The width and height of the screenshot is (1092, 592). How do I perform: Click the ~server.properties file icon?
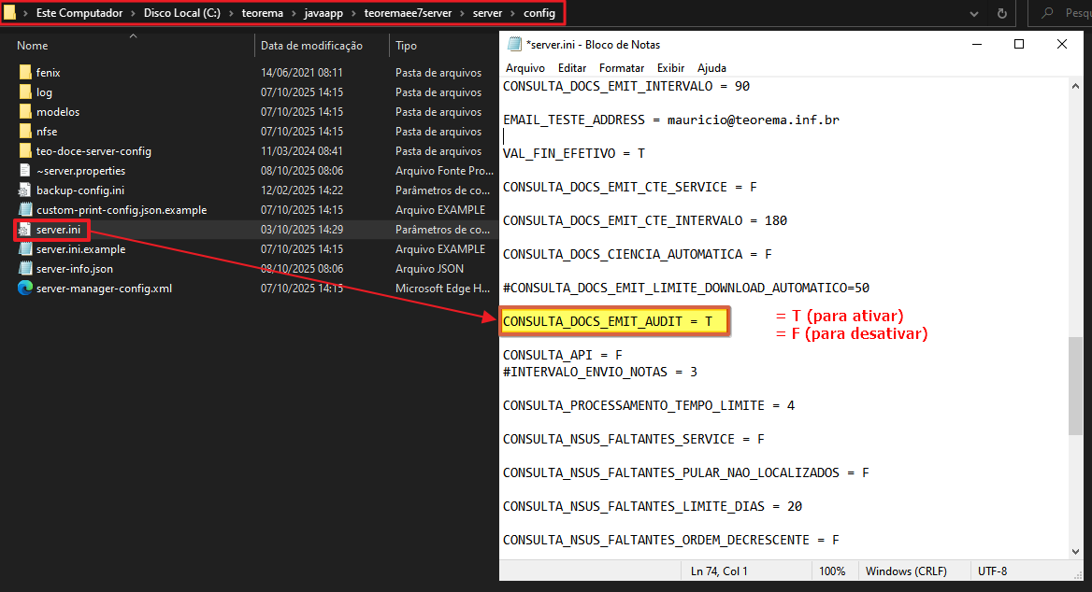click(x=25, y=171)
